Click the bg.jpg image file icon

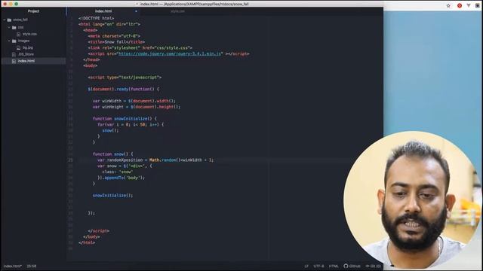click(x=18, y=47)
